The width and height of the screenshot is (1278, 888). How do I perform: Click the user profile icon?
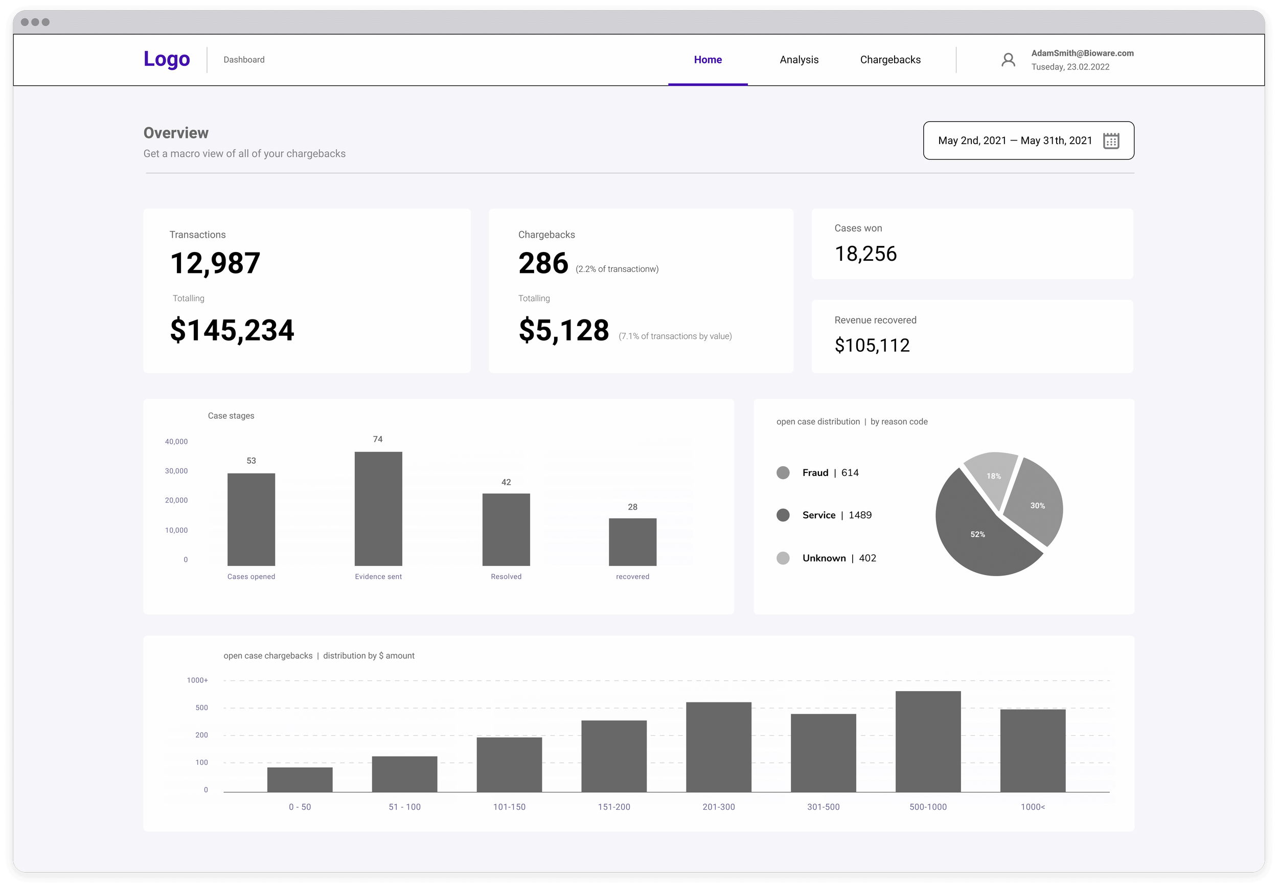pyautogui.click(x=1008, y=59)
